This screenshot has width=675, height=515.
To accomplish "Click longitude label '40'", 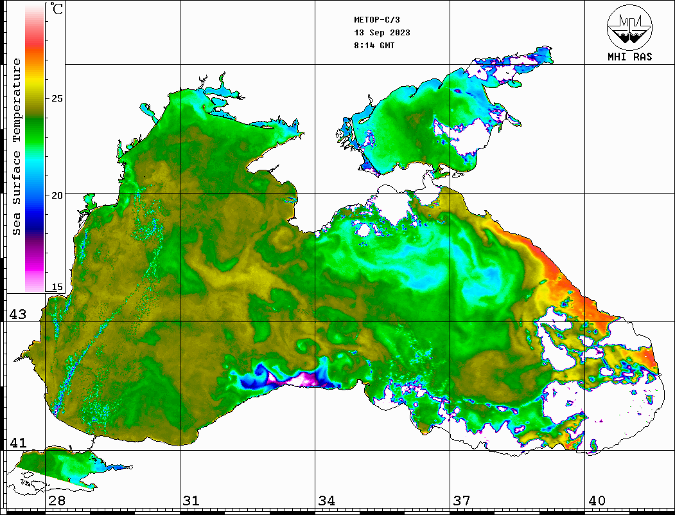I will point(597,500).
